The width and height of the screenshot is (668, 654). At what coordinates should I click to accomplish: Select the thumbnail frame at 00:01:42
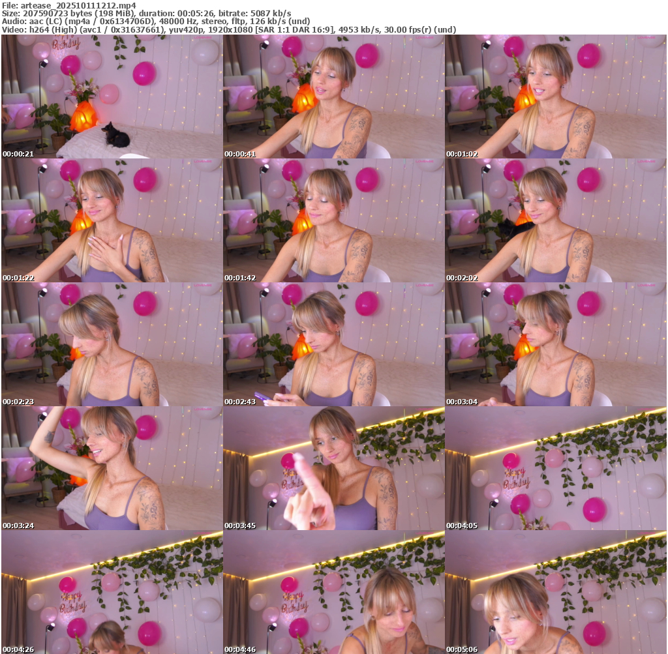(333, 220)
